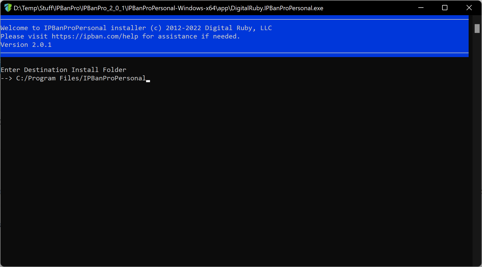The width and height of the screenshot is (482, 267).
Task: Click the Enter Destination Install Folder prompt
Action: 63,70
